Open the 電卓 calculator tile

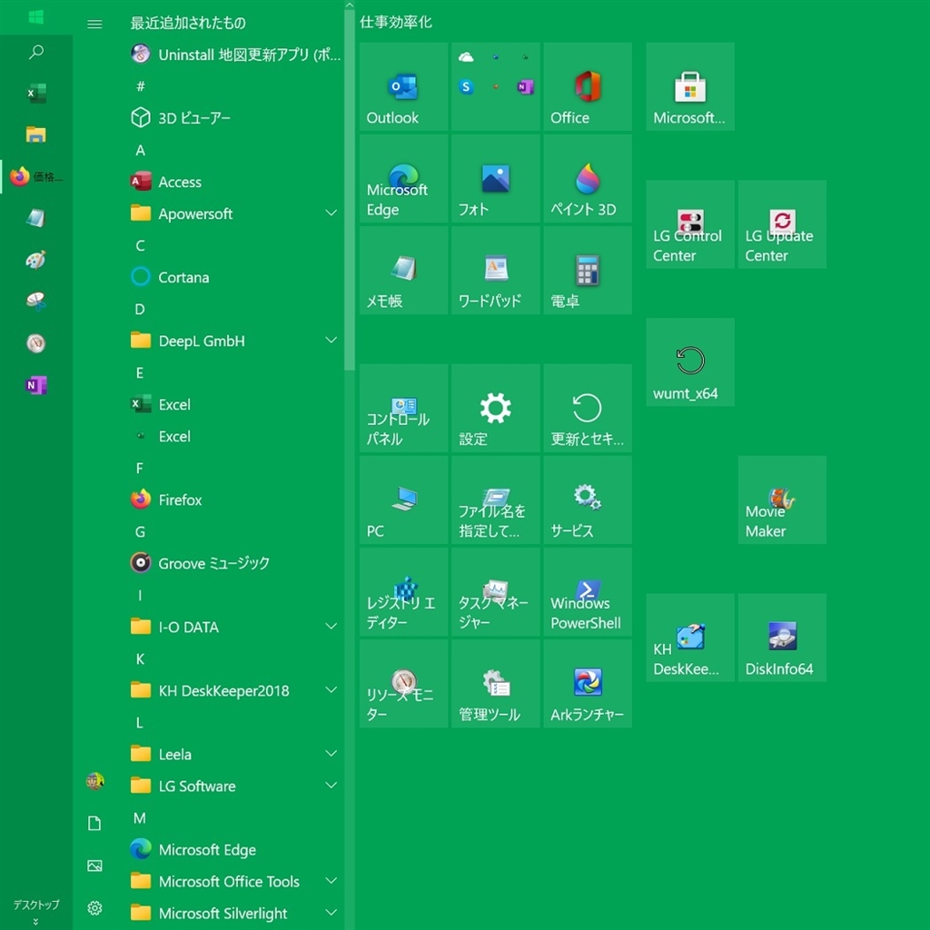tap(588, 271)
